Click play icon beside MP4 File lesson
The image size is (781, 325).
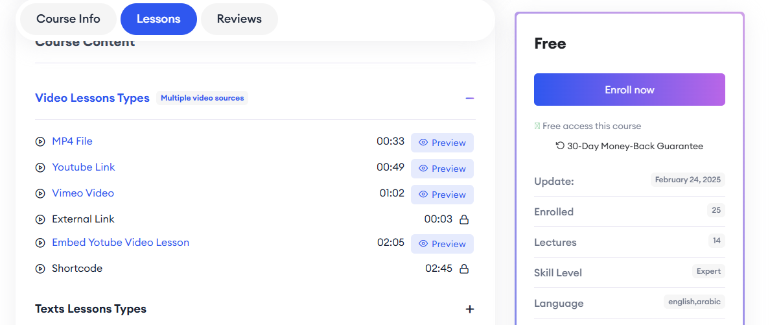click(40, 141)
